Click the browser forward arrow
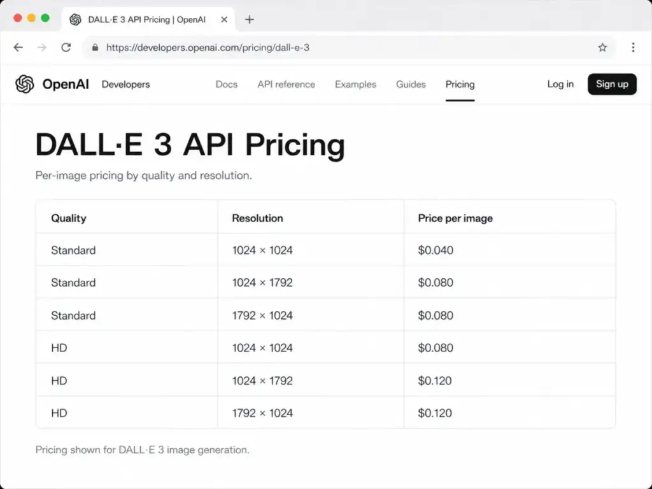Viewport: 652px width, 489px height. click(42, 47)
